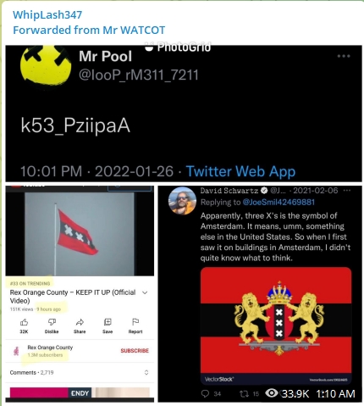
Task: Open Forwarded from Mr WATCOT source
Action: [89, 30]
